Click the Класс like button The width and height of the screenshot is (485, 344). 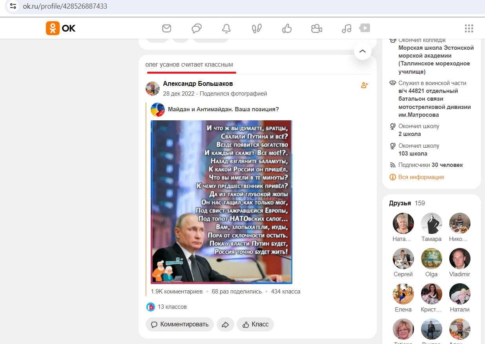point(255,324)
